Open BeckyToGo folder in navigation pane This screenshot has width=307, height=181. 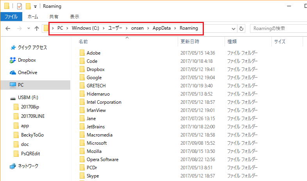29,135
